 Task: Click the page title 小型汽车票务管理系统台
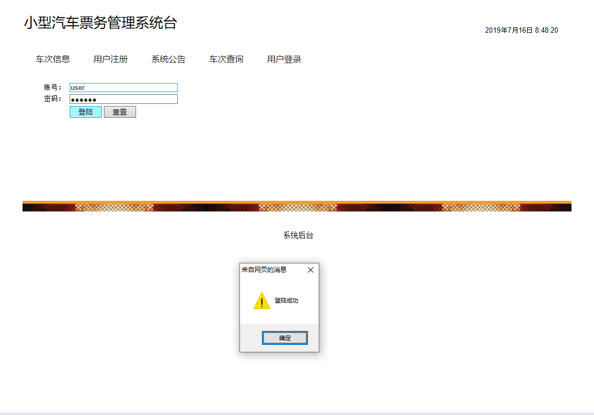pyautogui.click(x=101, y=24)
